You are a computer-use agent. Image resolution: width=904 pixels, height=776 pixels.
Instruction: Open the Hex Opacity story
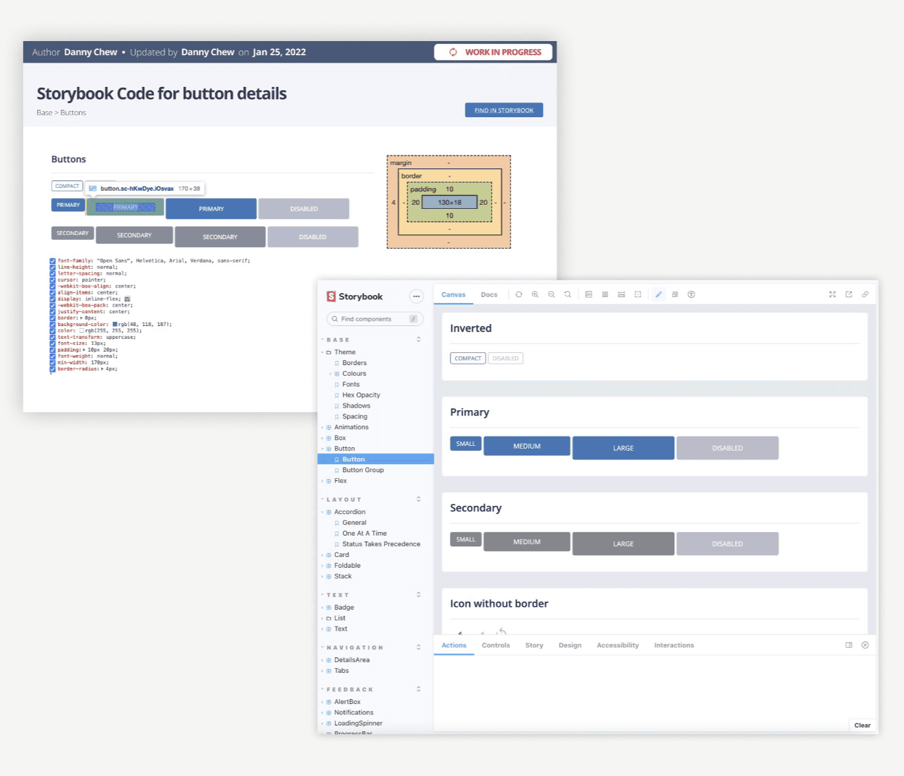click(x=361, y=395)
